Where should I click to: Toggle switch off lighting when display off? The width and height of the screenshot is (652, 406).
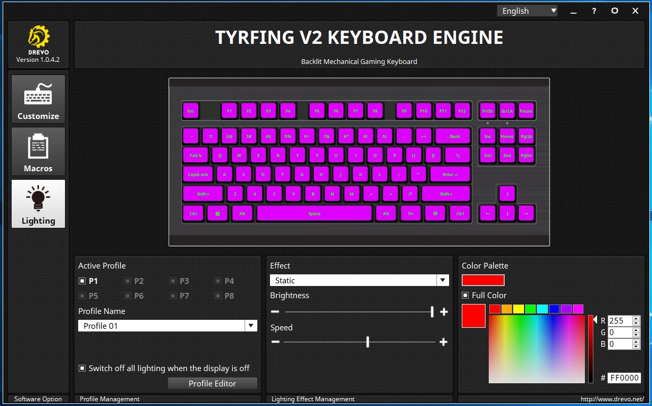pos(82,368)
